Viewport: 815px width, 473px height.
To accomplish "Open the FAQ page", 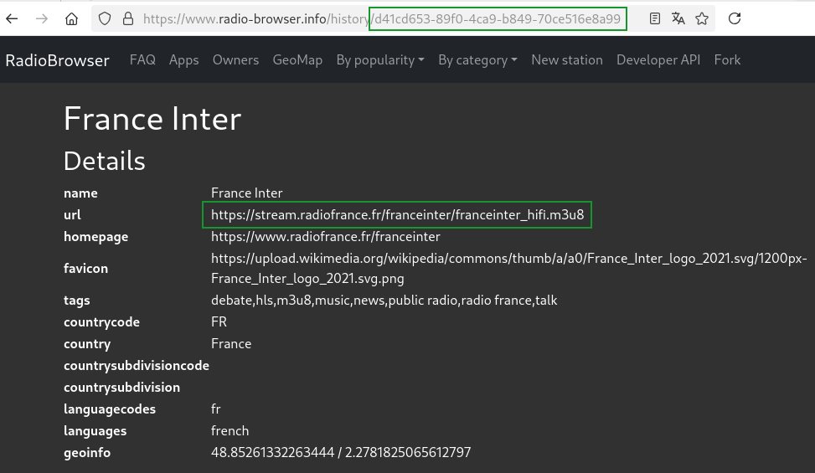I will pos(142,59).
